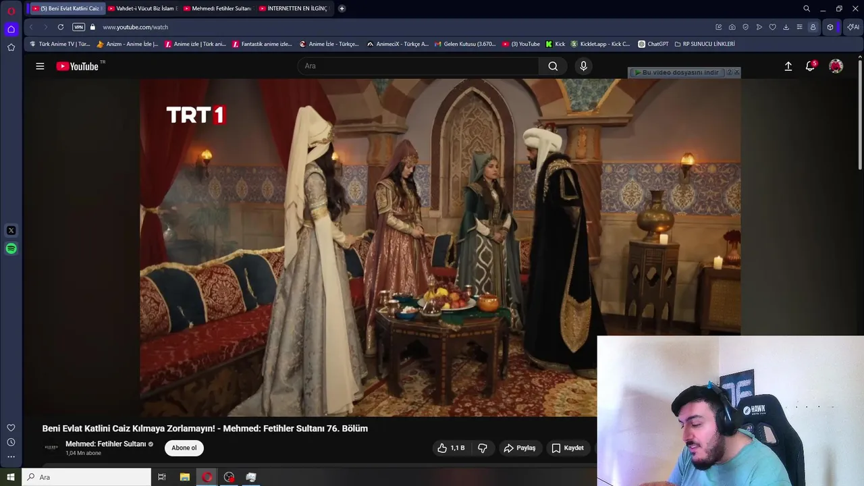Open the Kick bookmark
This screenshot has height=486, width=864.
pyautogui.click(x=556, y=44)
